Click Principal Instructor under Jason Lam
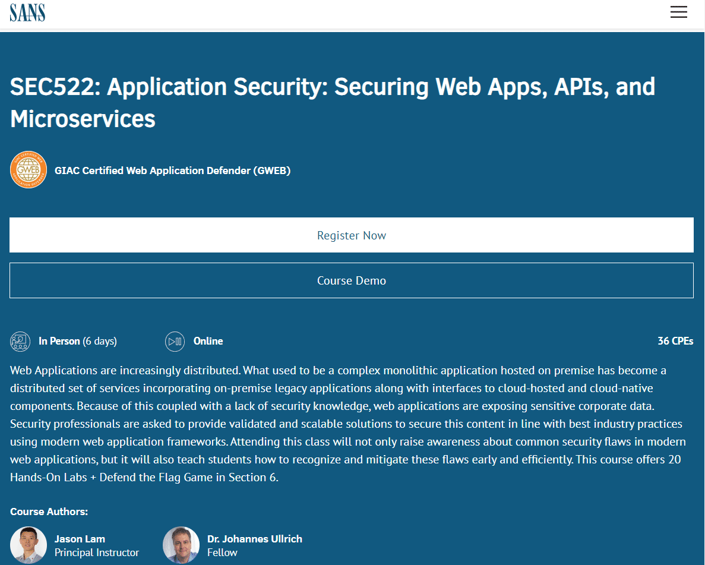The height and width of the screenshot is (565, 705). 97,553
